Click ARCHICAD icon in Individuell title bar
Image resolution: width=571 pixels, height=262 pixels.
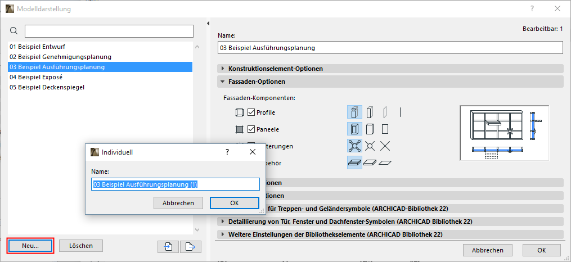tap(95, 152)
